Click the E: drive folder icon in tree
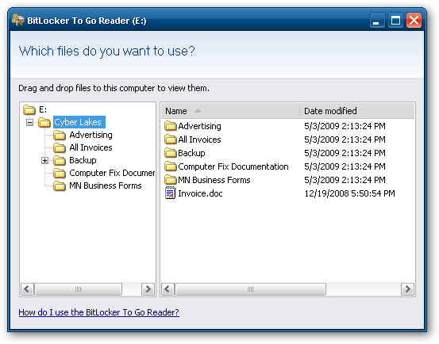439x344 pixels. click(29, 109)
